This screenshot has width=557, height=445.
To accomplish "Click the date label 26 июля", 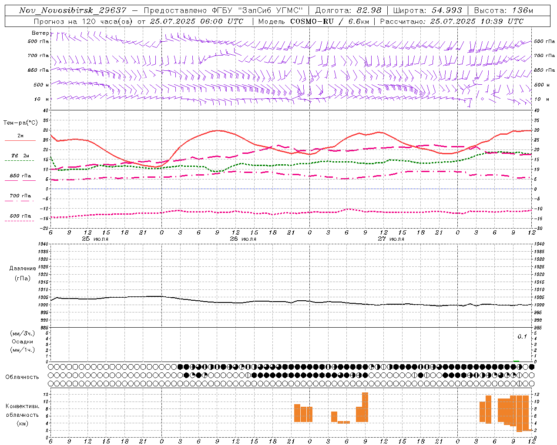I will [243, 239].
